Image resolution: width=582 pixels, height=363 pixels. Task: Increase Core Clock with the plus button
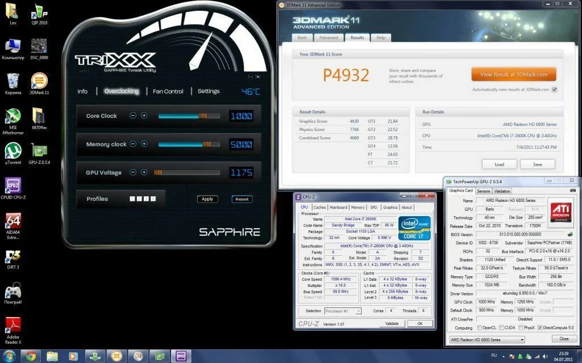[144, 116]
